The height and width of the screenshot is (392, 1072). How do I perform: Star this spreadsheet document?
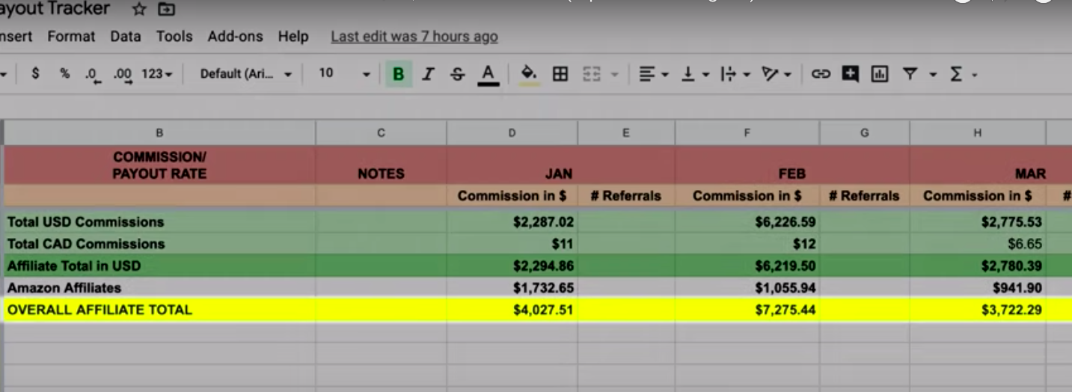139,10
